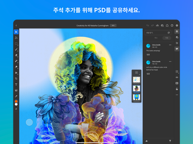The image size is (193, 144).
Task: Pick the Eraser tool
Action: pyautogui.click(x=16, y=55)
